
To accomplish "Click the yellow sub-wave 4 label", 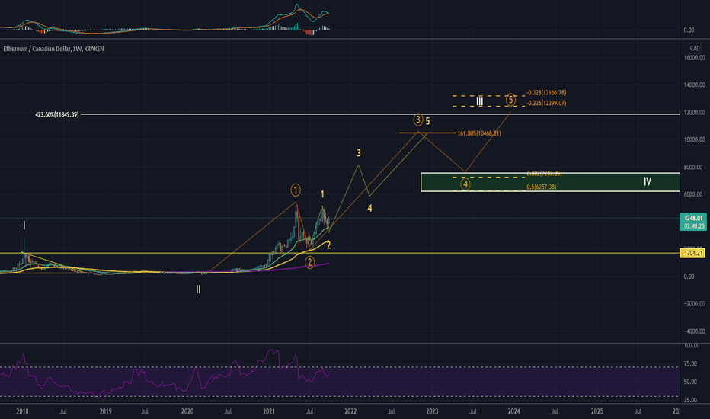I will coord(370,209).
